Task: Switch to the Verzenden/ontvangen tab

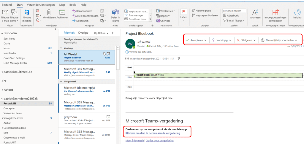Action: (x=41, y=5)
